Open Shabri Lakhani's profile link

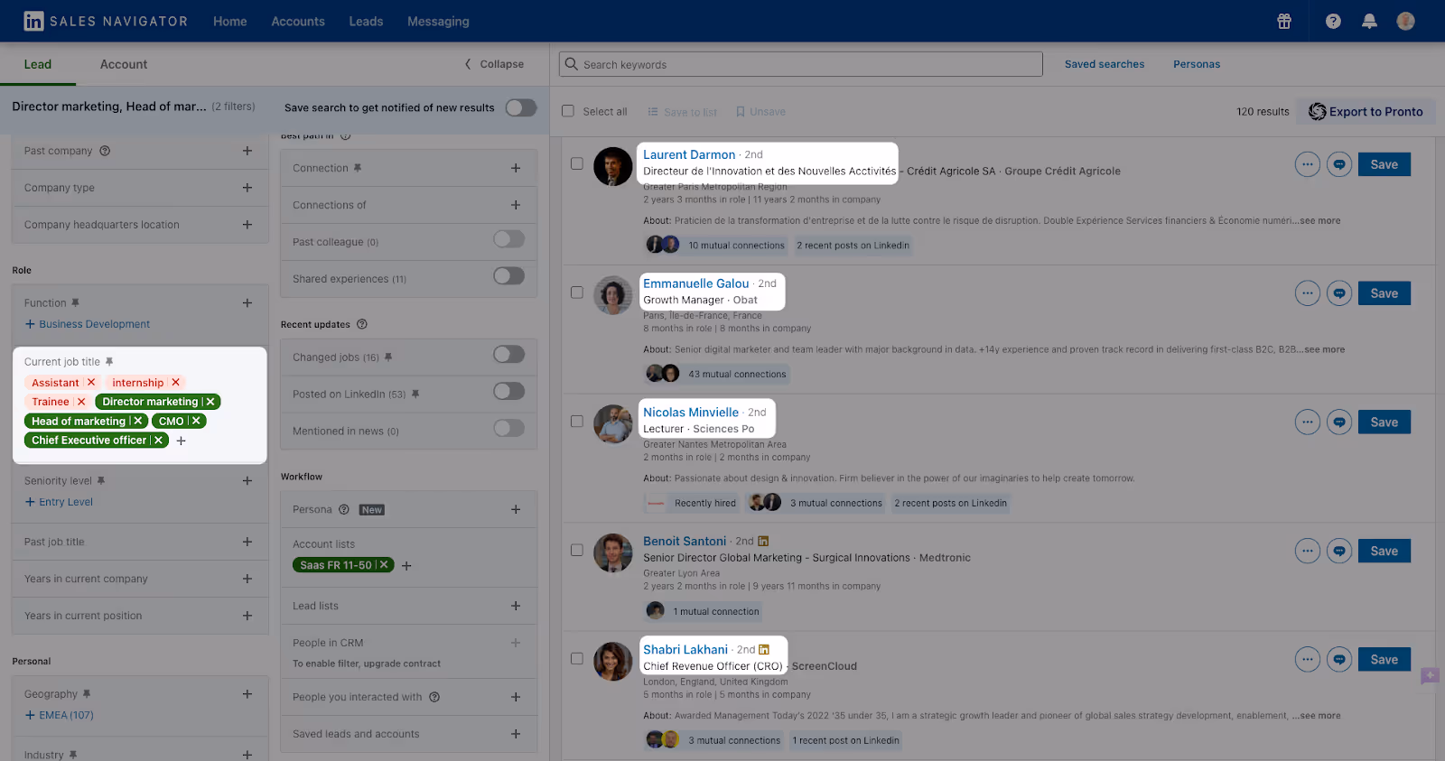(x=685, y=649)
